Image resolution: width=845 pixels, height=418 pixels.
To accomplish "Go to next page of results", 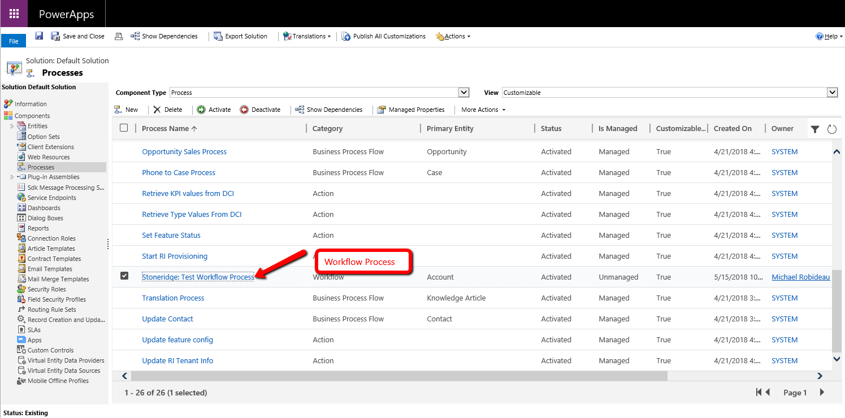I will point(822,392).
